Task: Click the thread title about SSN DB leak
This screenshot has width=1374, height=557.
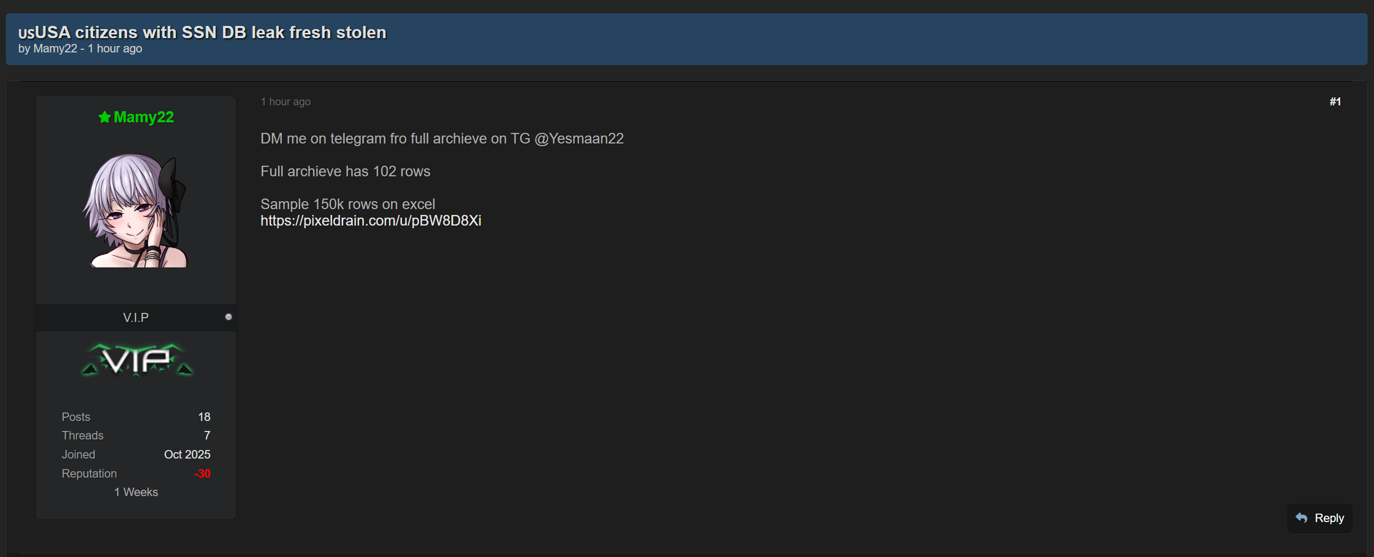Action: coord(210,32)
